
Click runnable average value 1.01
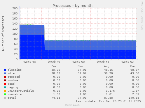pyautogui.click(x=109, y=94)
